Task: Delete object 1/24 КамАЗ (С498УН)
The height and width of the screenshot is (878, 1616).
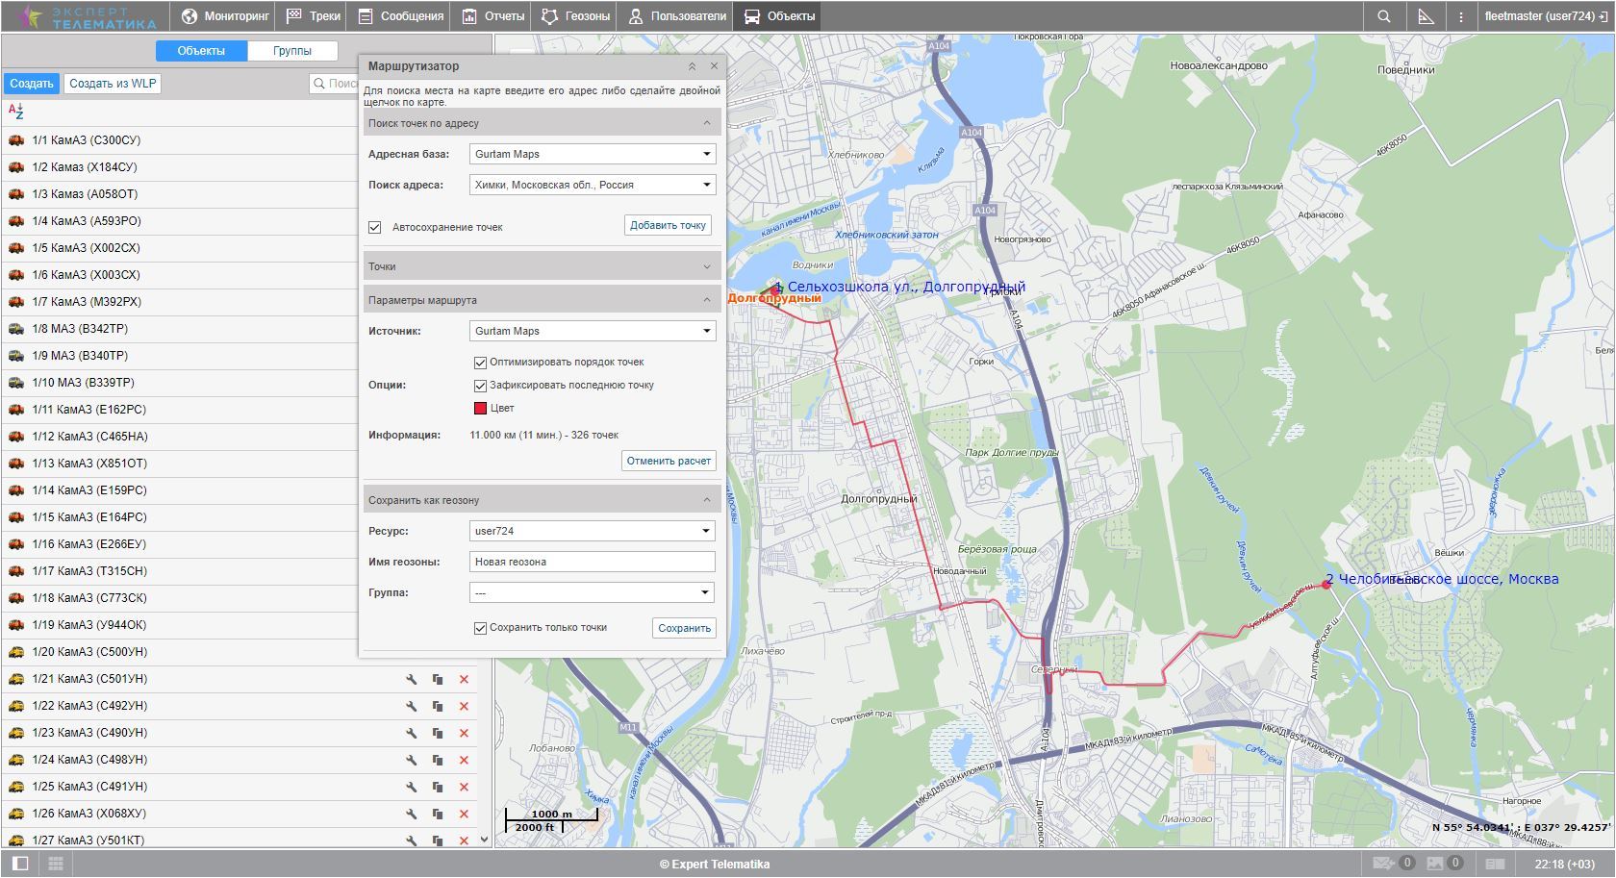Action: [464, 760]
